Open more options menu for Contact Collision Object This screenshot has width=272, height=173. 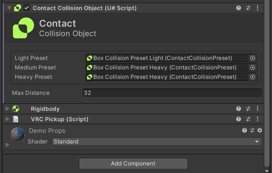click(258, 8)
